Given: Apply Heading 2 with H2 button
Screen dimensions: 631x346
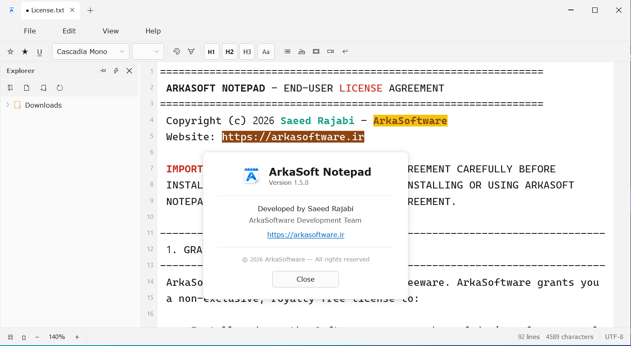Looking at the screenshot, I should [x=230, y=52].
